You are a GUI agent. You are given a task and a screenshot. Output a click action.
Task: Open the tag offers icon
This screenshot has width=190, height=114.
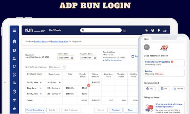click(x=147, y=30)
